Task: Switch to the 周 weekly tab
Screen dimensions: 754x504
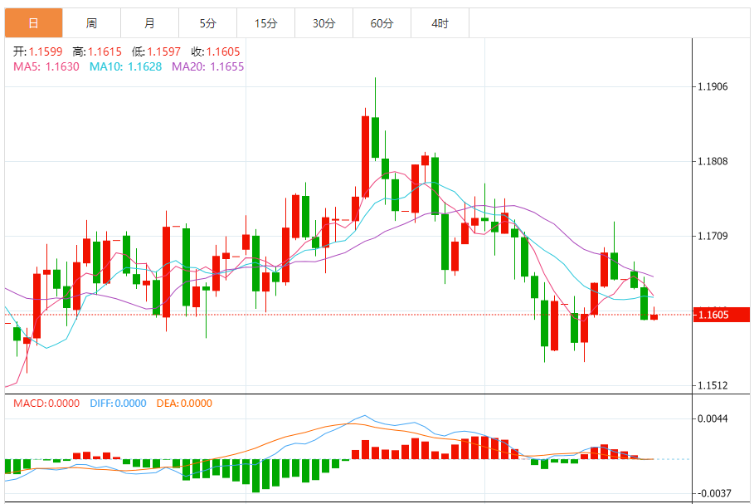Action: click(91, 23)
